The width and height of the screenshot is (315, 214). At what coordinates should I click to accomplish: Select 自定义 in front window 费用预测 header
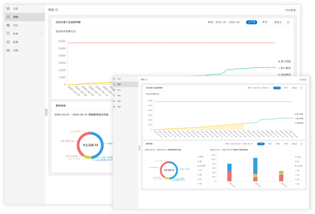[x=294, y=144]
